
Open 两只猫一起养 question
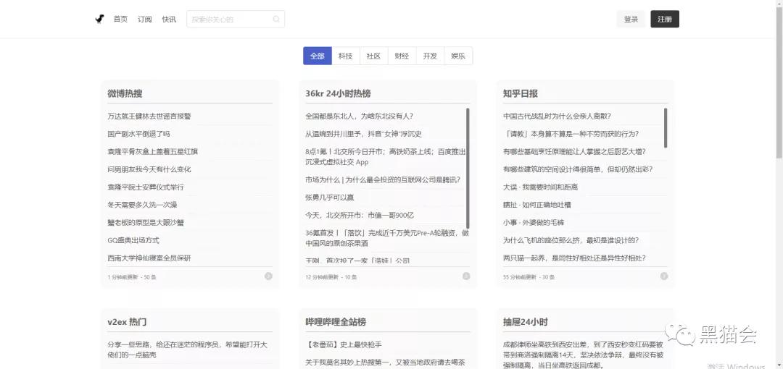tap(575, 258)
